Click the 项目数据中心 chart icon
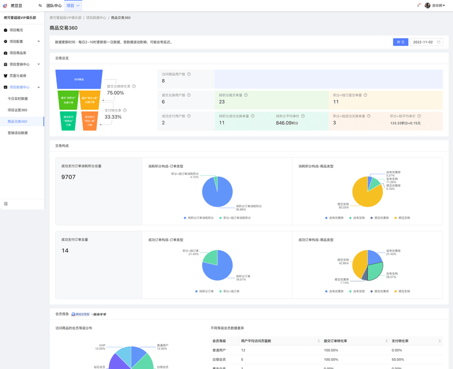Screen dimensions: 453x369 5,87
